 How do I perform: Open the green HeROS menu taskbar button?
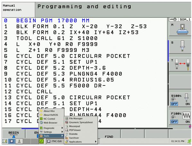[41, 141]
